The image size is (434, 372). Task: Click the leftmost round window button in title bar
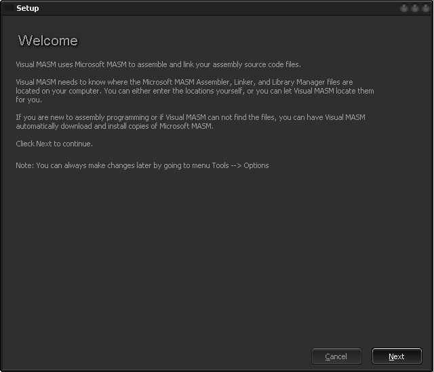point(404,7)
